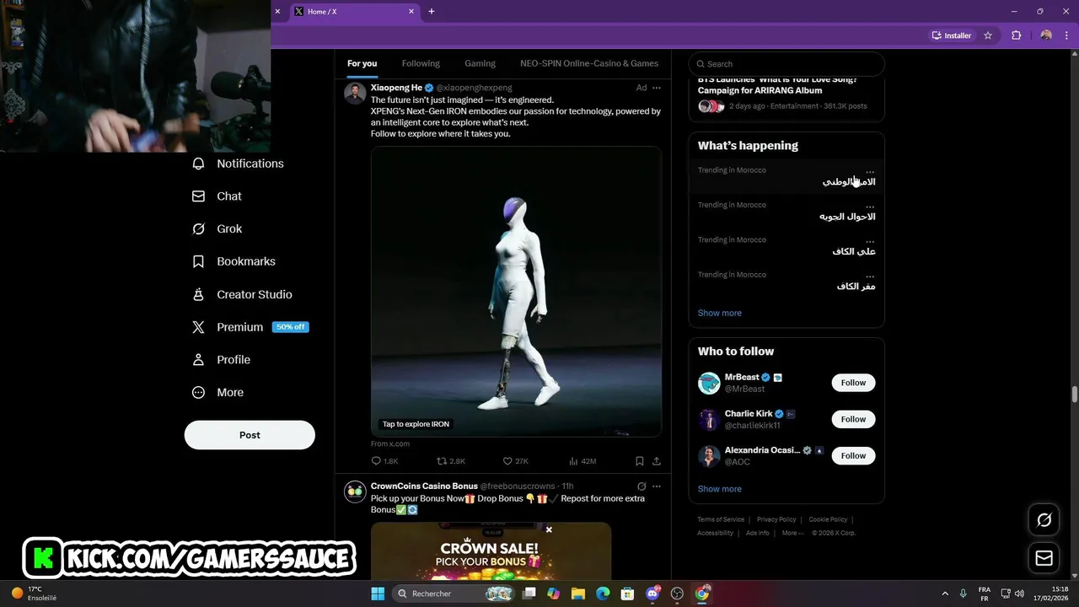Bookmark this page with the star
Image resolution: width=1079 pixels, height=607 pixels.
[988, 35]
